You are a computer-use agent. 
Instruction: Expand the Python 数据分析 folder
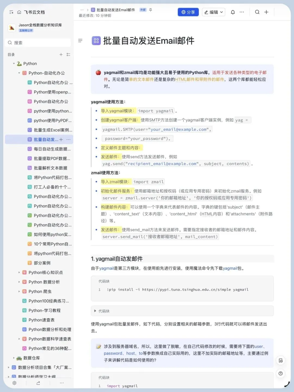click(x=19, y=282)
